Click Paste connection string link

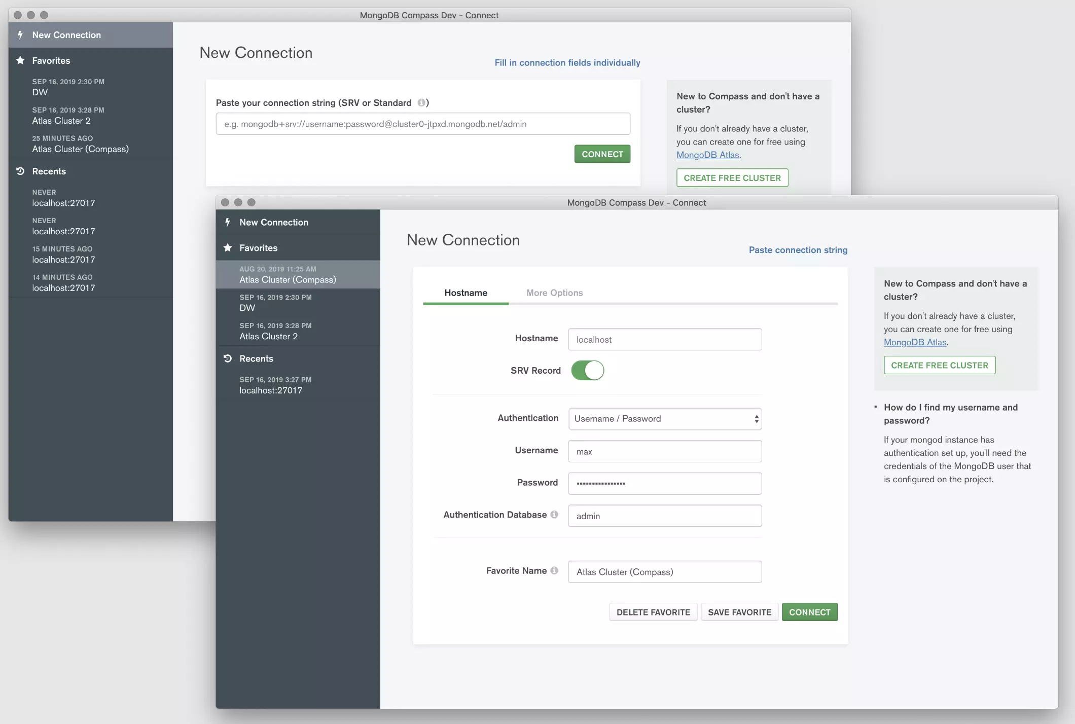coord(799,249)
